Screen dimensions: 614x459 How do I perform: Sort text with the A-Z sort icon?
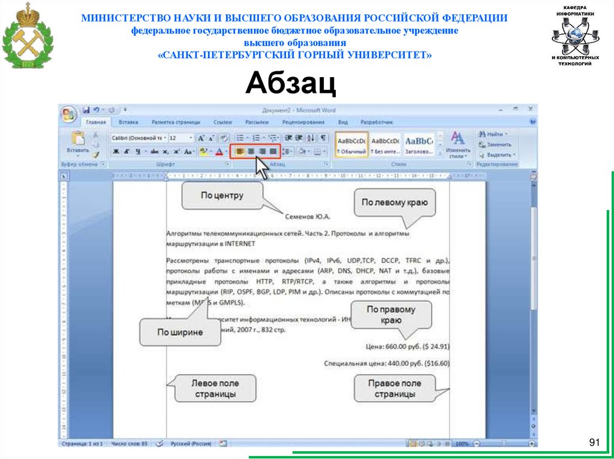coord(311,138)
